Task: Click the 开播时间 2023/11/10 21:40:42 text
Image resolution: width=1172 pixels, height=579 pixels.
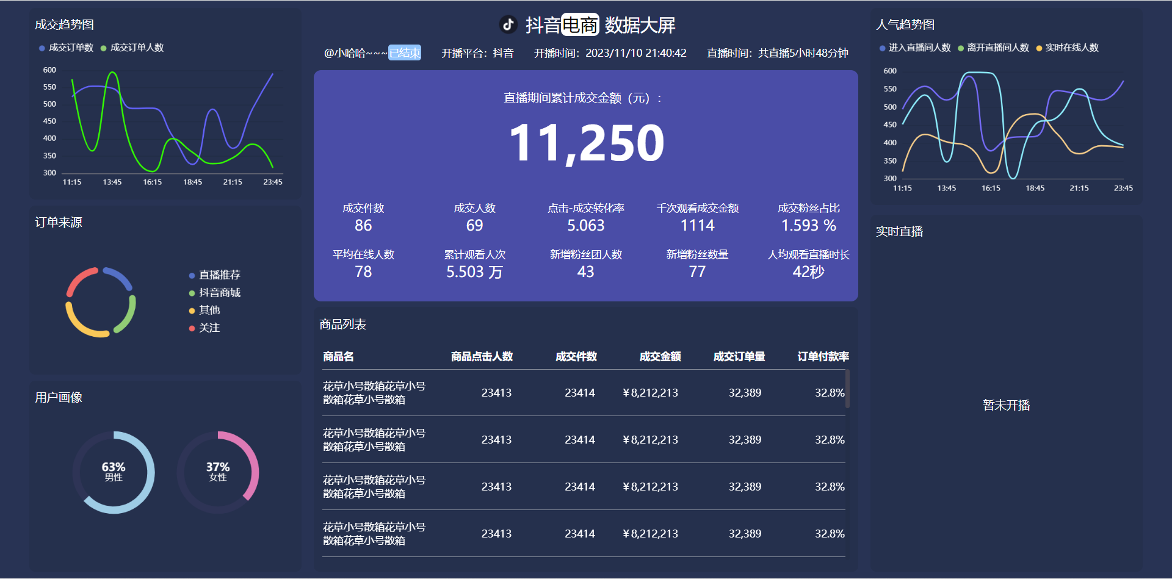Action: click(x=610, y=53)
